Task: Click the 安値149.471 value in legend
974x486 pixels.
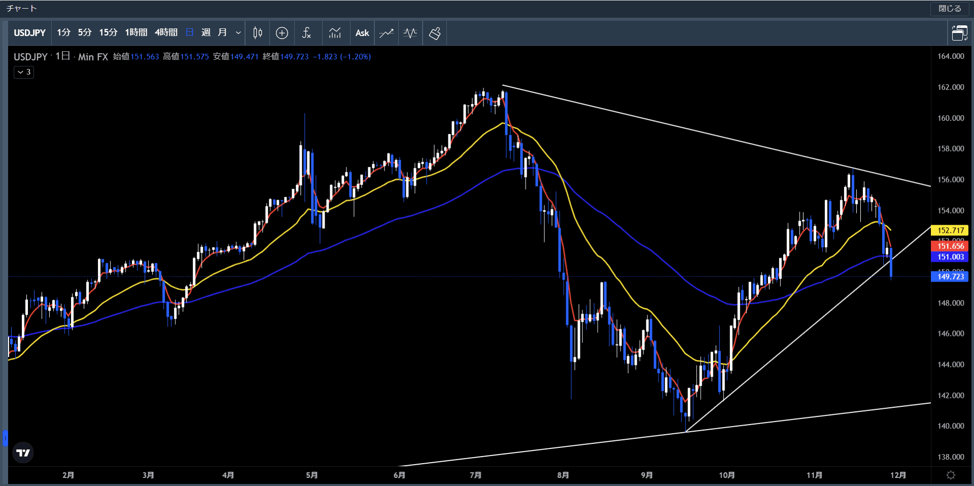Action: (x=236, y=57)
